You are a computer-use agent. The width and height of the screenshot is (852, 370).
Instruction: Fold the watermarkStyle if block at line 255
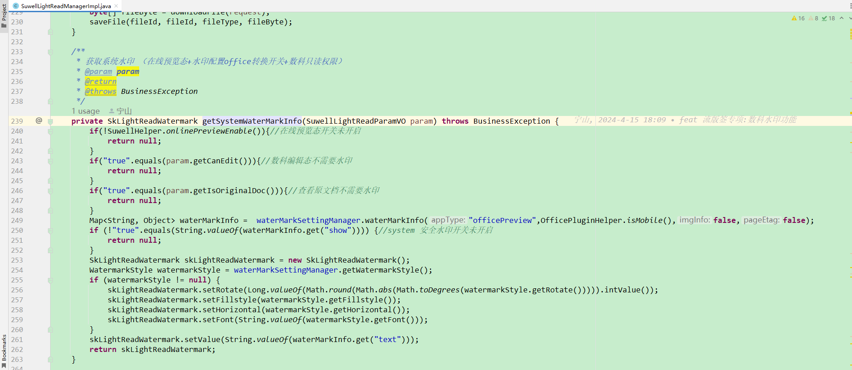[50, 280]
